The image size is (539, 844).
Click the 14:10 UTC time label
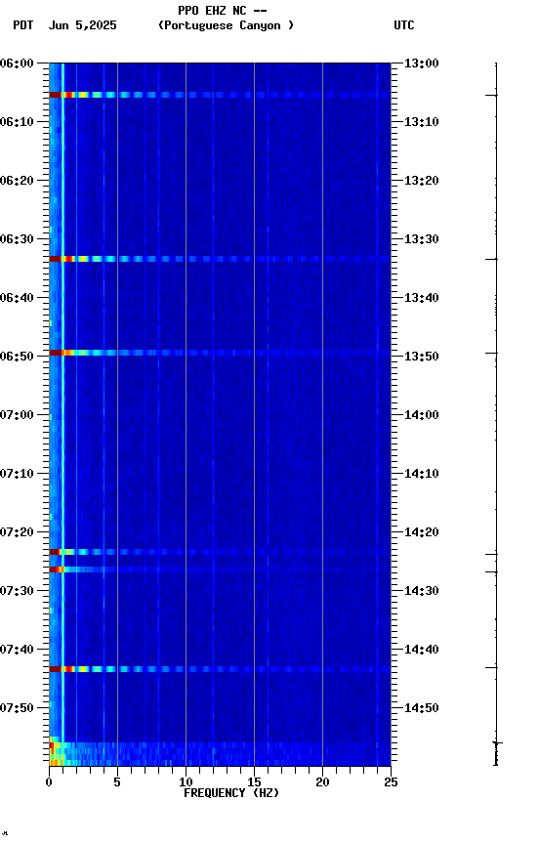point(422,474)
